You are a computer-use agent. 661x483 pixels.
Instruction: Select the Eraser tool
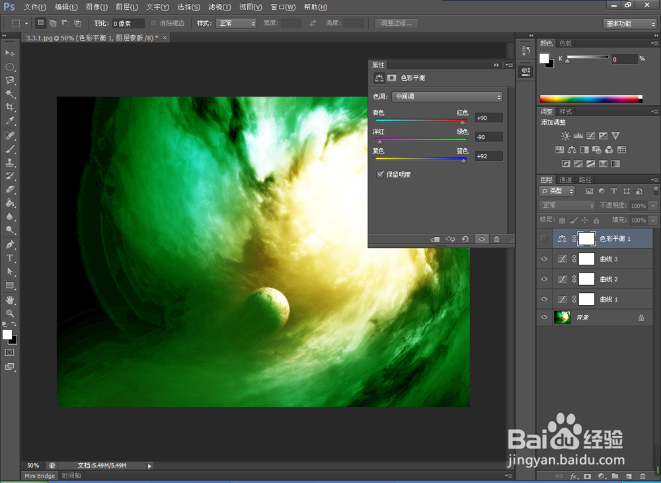(10, 189)
